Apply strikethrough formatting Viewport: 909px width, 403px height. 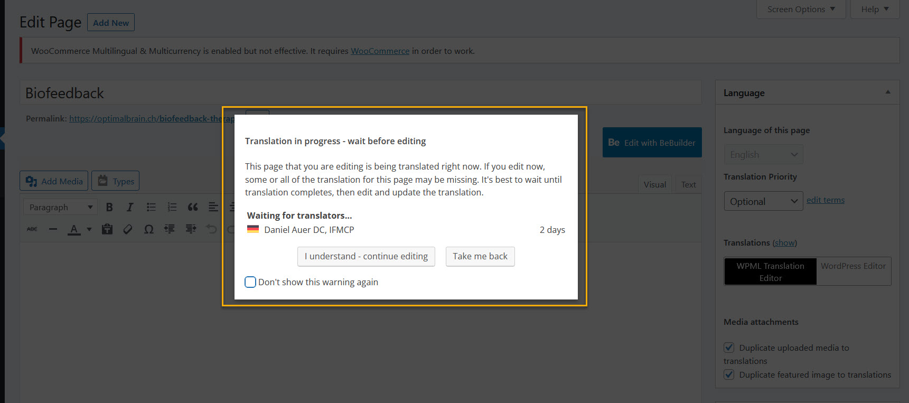[32, 229]
